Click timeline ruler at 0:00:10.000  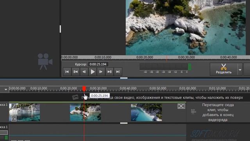tap(39, 89)
